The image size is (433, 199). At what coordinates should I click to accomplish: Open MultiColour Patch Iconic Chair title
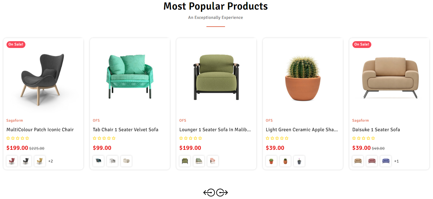tap(40, 130)
